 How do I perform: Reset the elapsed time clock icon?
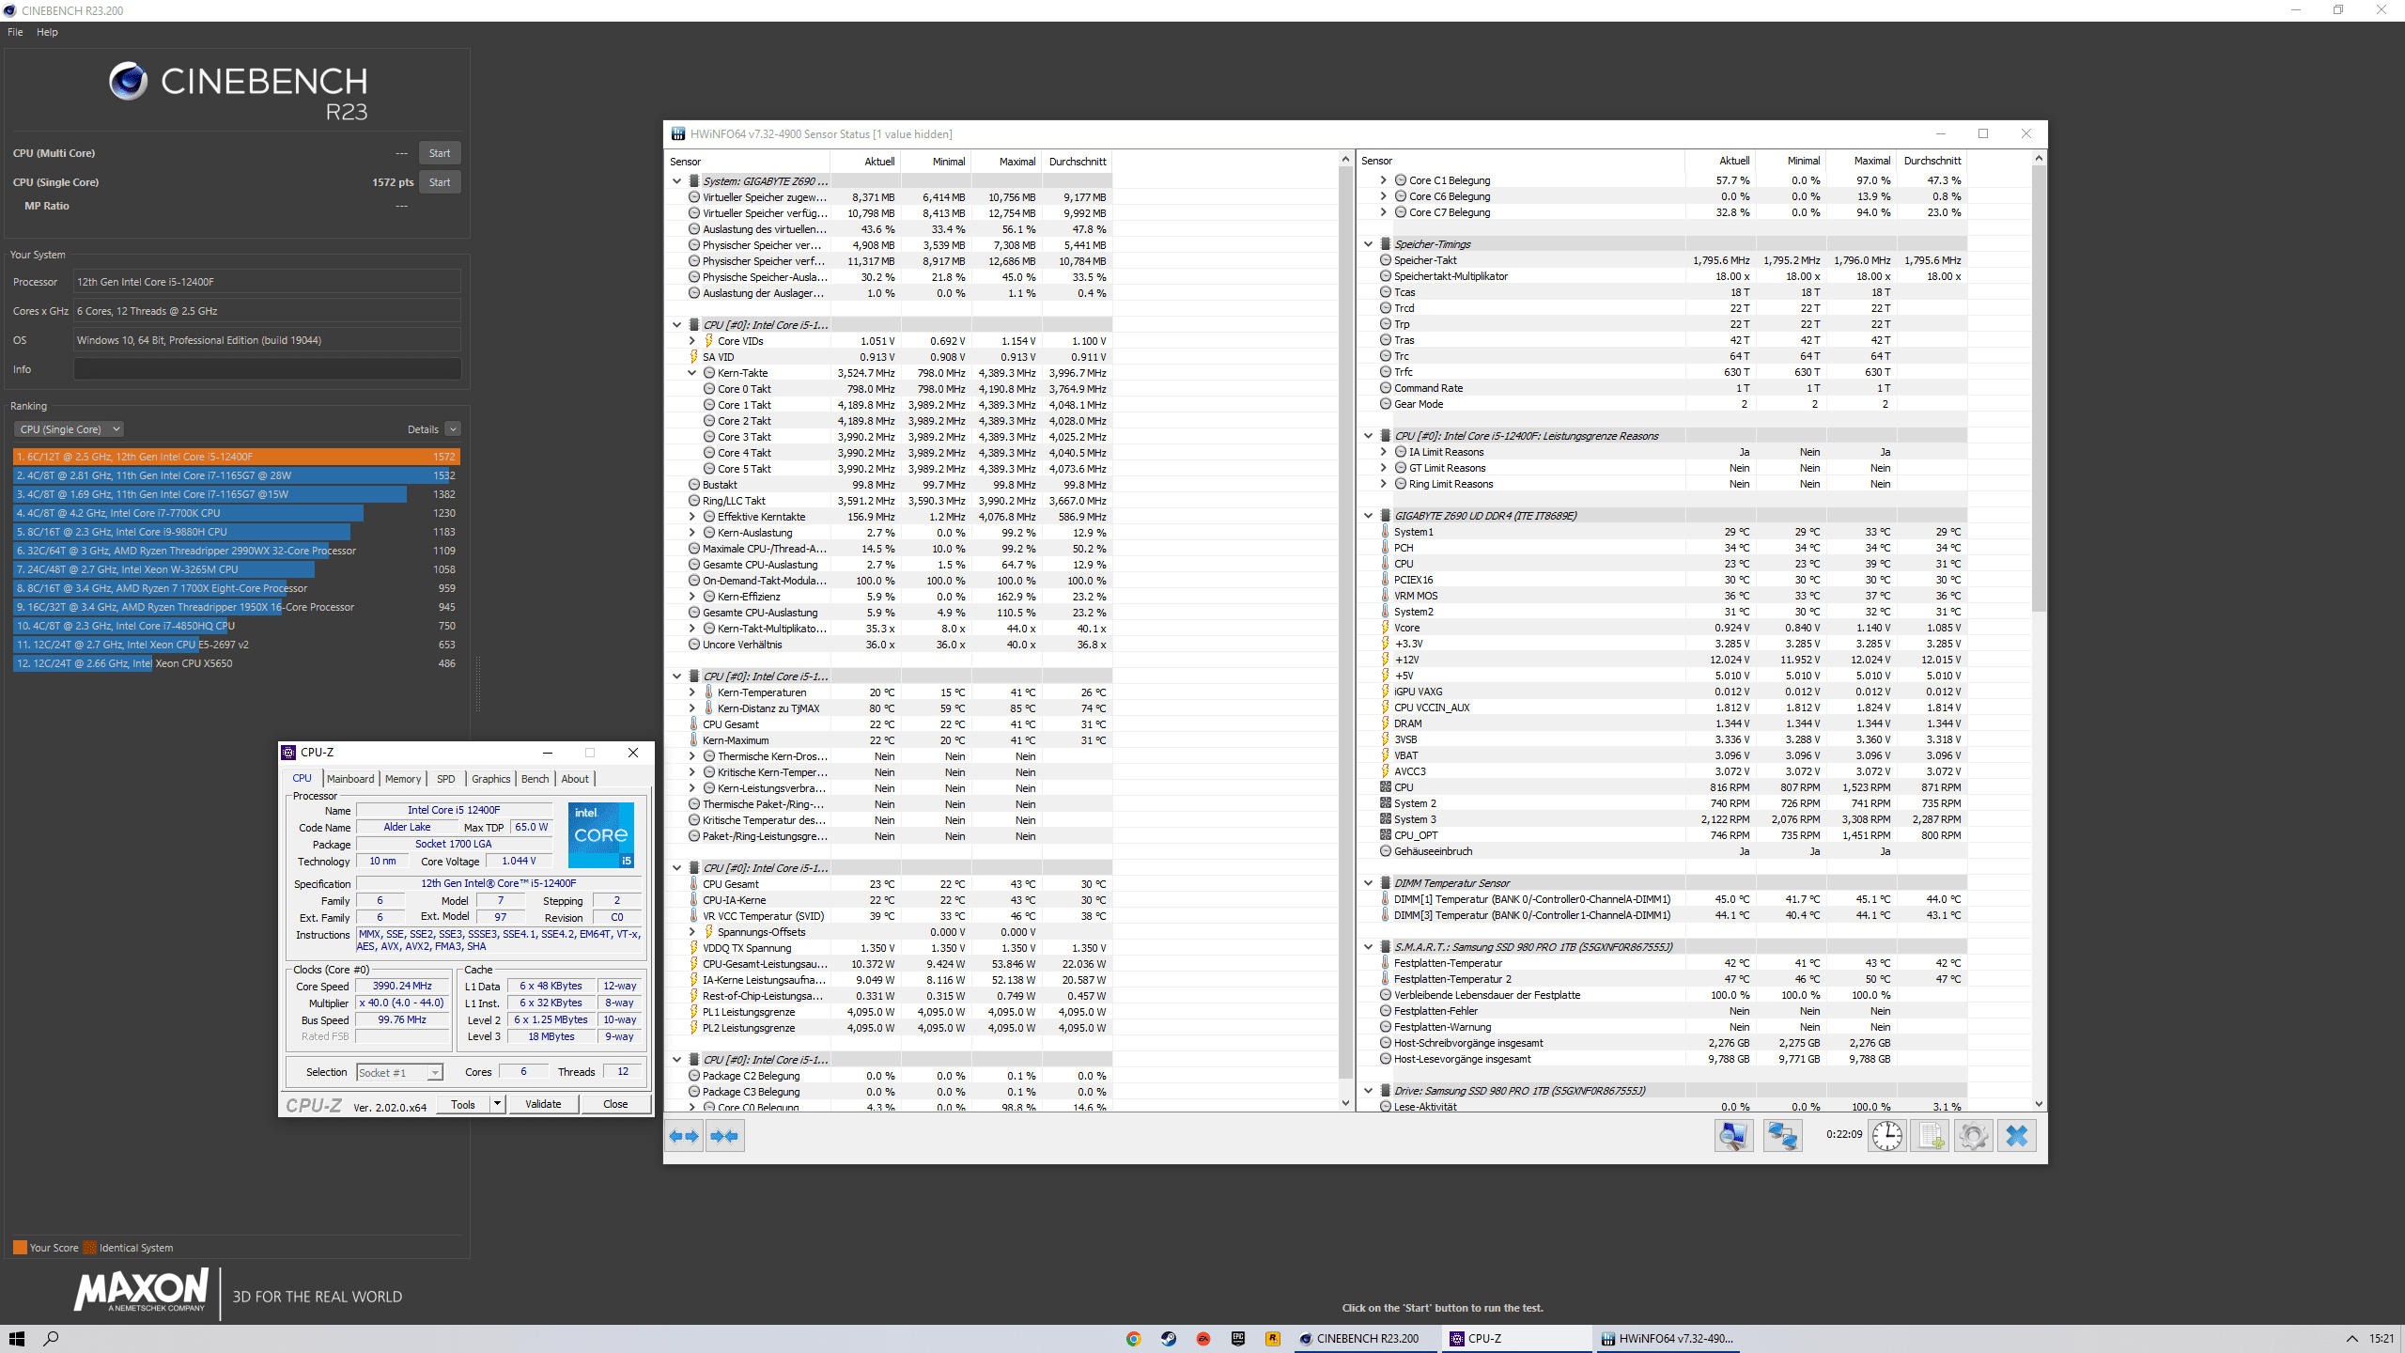point(1886,1136)
